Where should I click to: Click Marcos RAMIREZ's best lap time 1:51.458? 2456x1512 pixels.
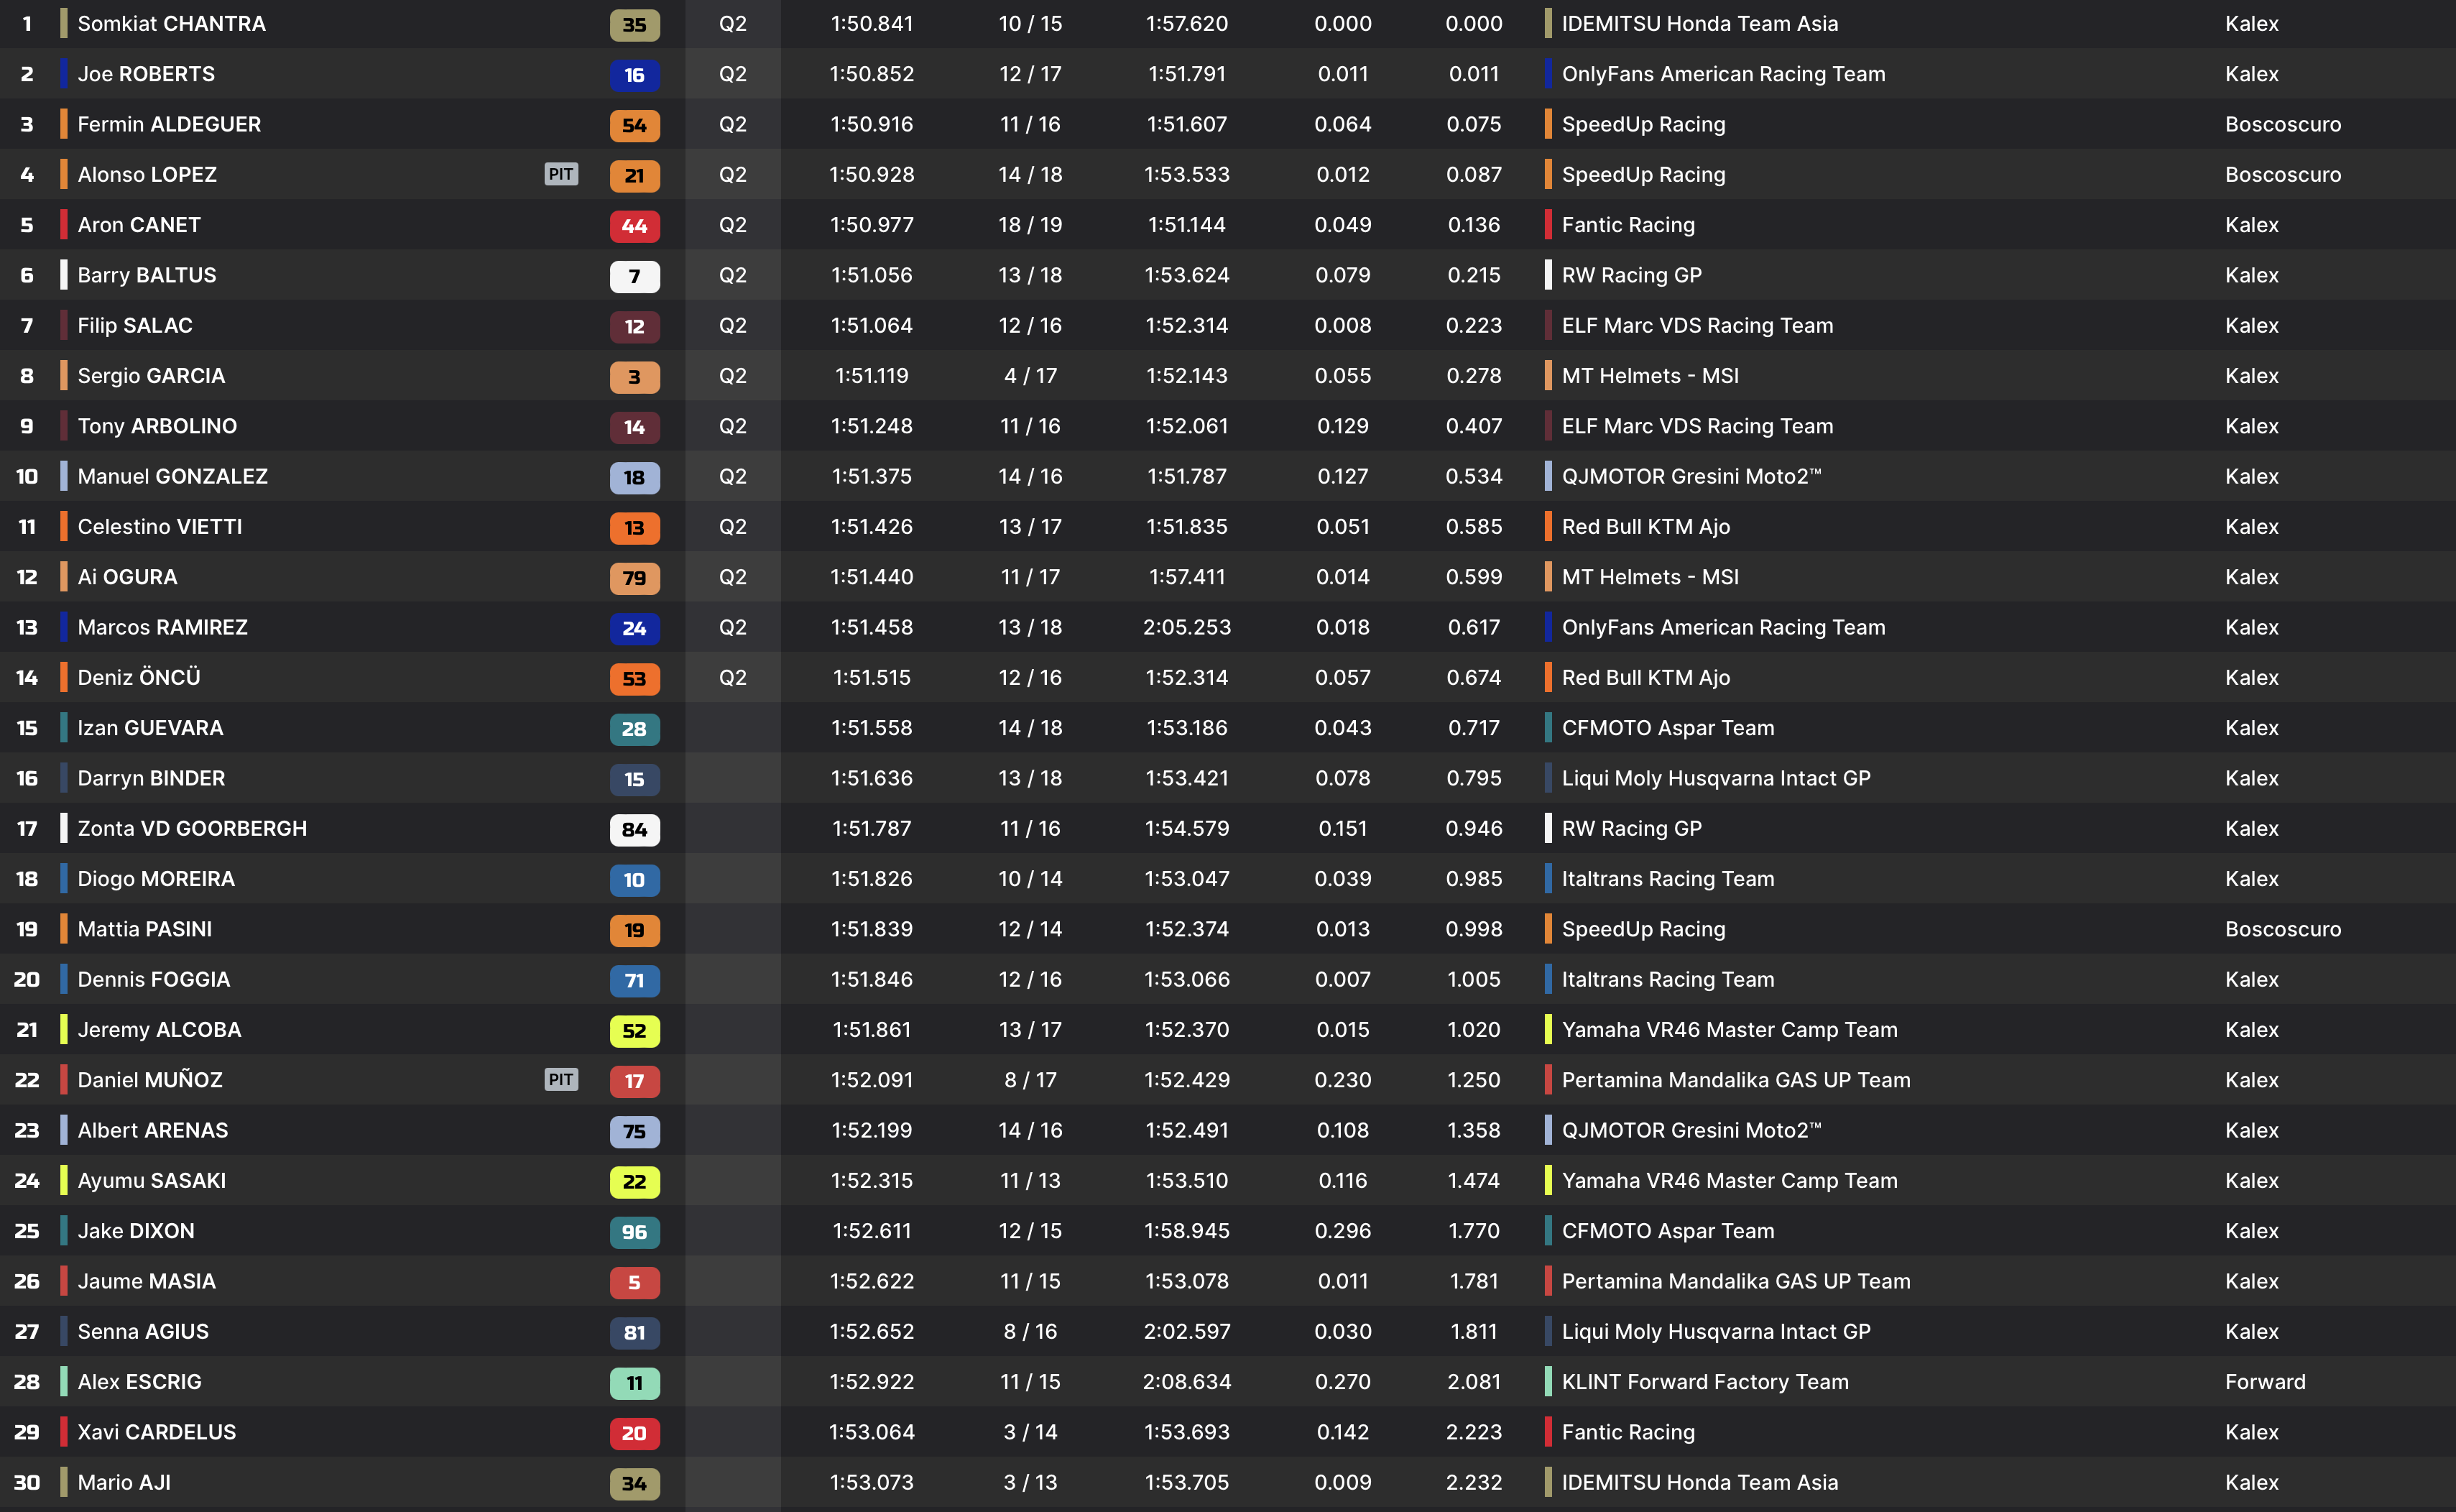click(871, 627)
